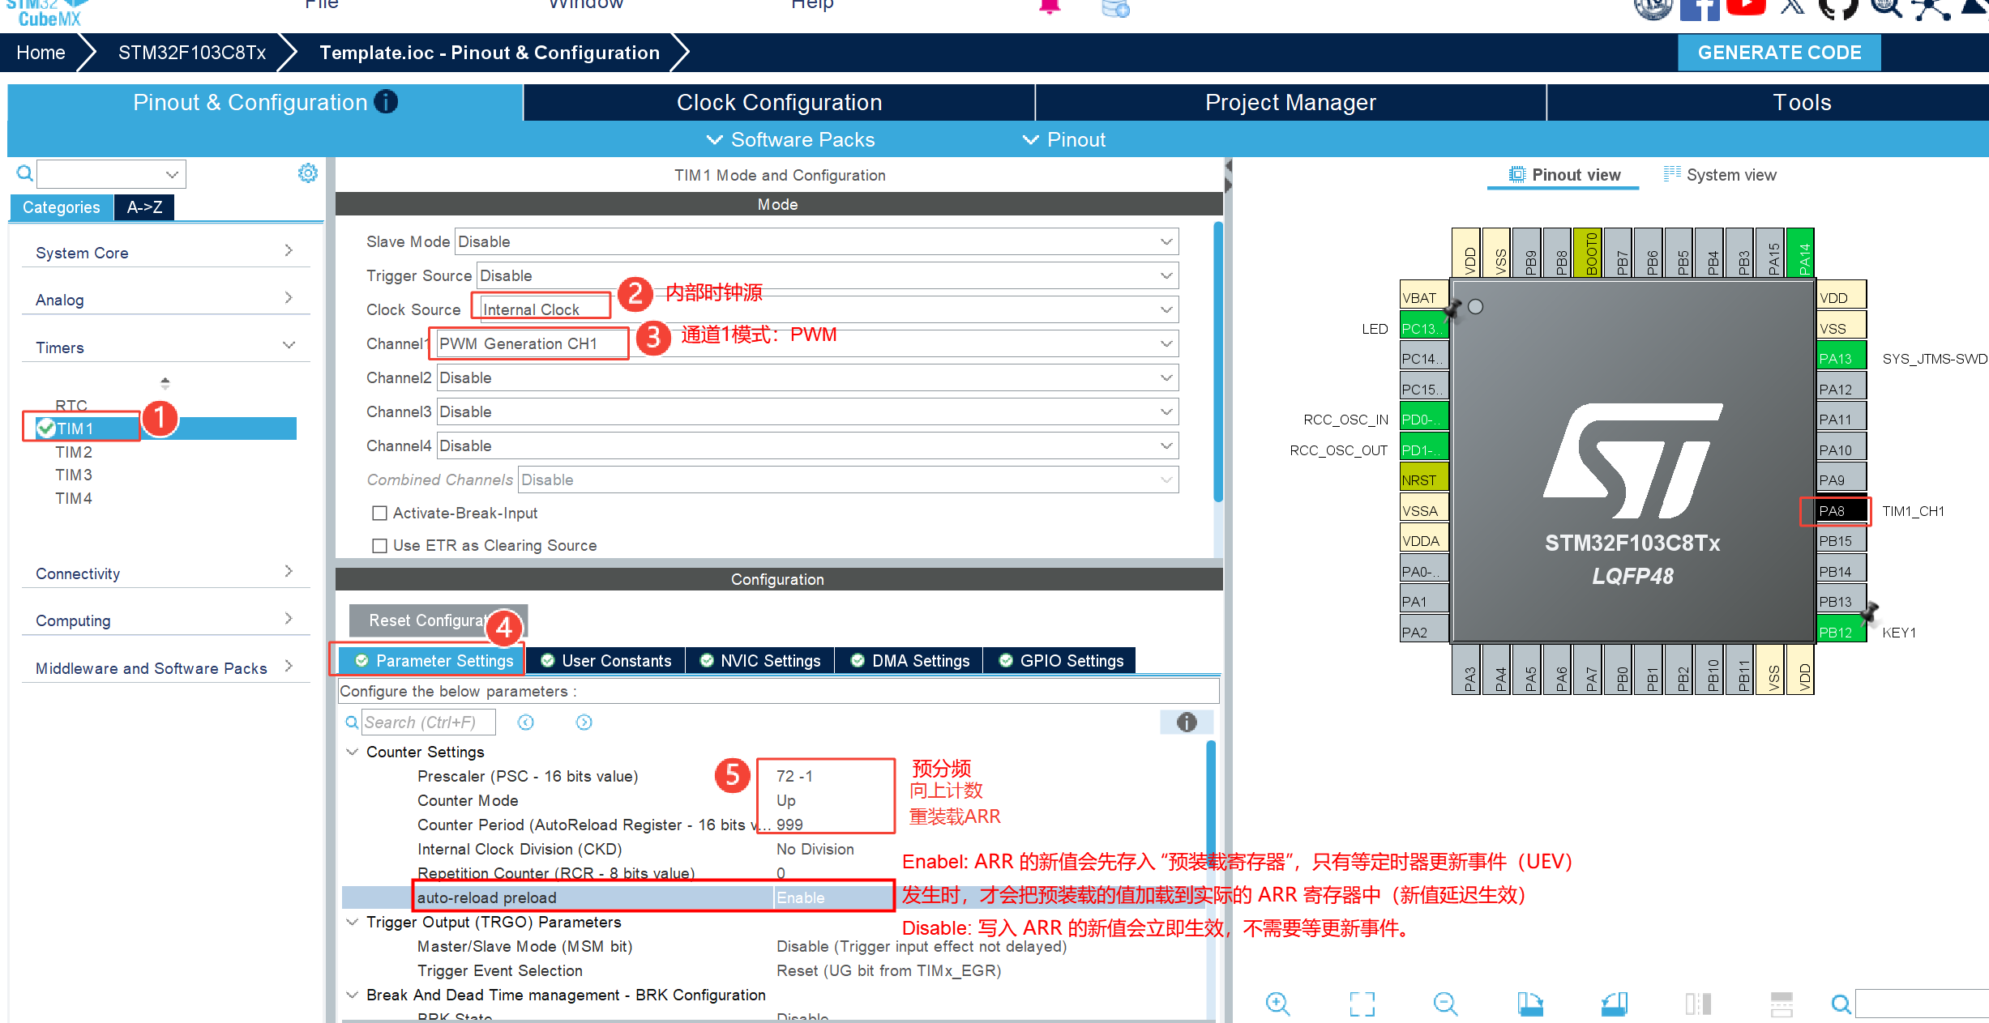Viewport: 1989px width, 1023px height.
Task: Open the Software Packs dropdown menu
Action: (791, 139)
